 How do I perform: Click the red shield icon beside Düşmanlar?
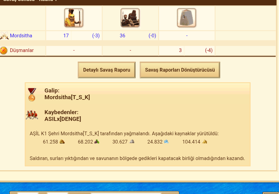click(4, 50)
